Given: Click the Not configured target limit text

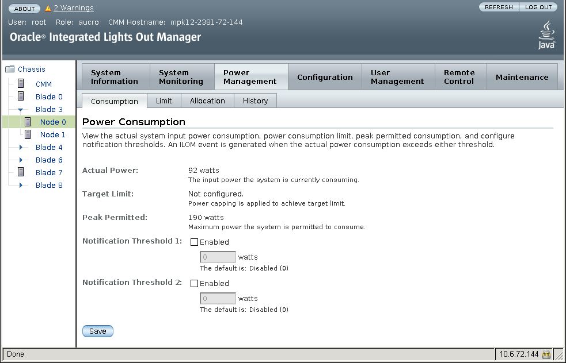Looking at the screenshot, I should (x=216, y=194).
